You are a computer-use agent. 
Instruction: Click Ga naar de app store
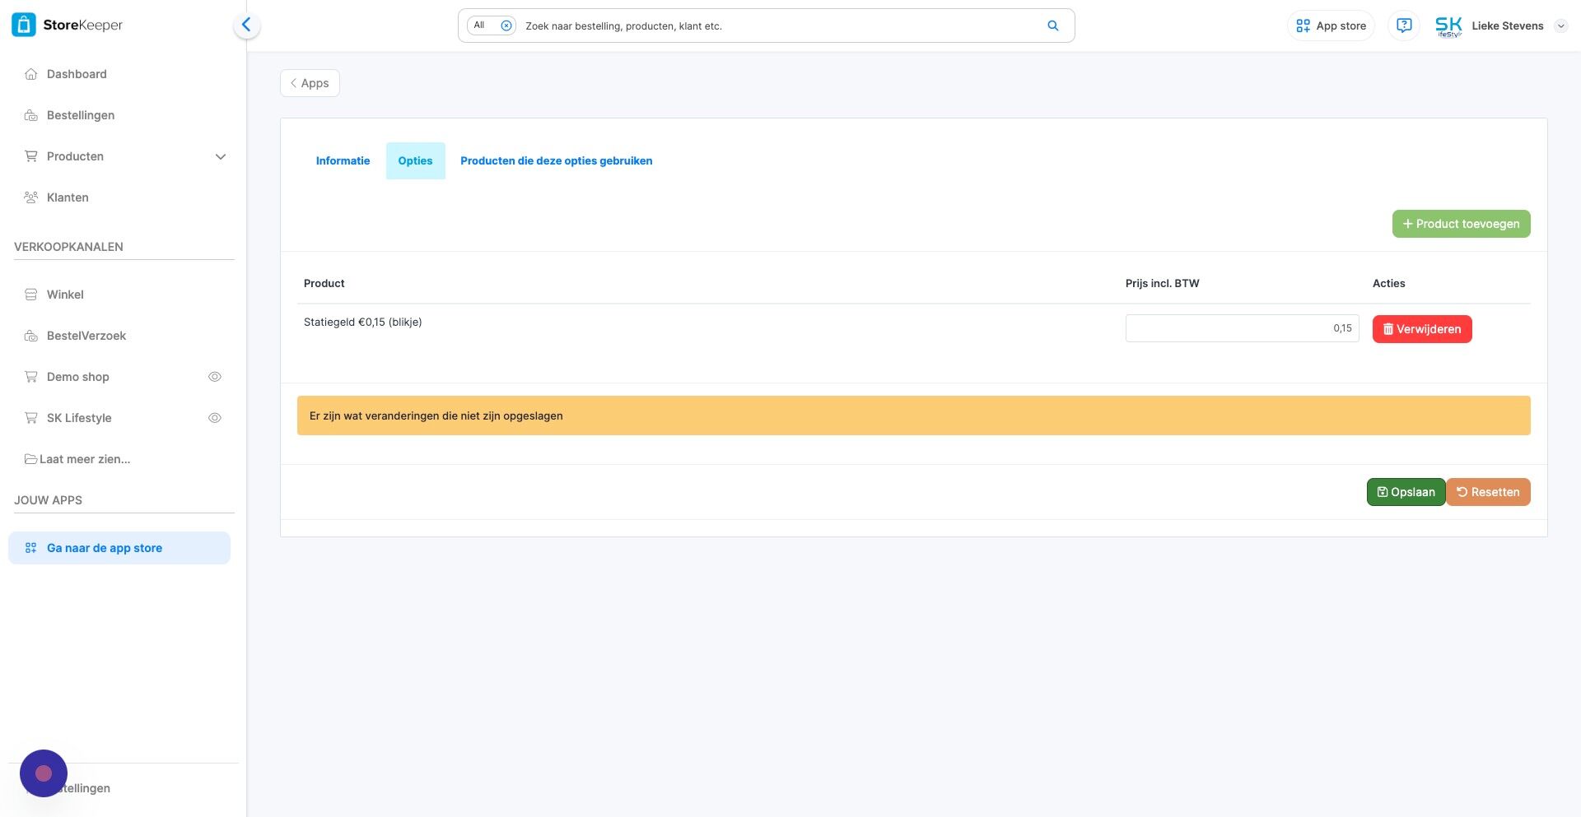(119, 548)
